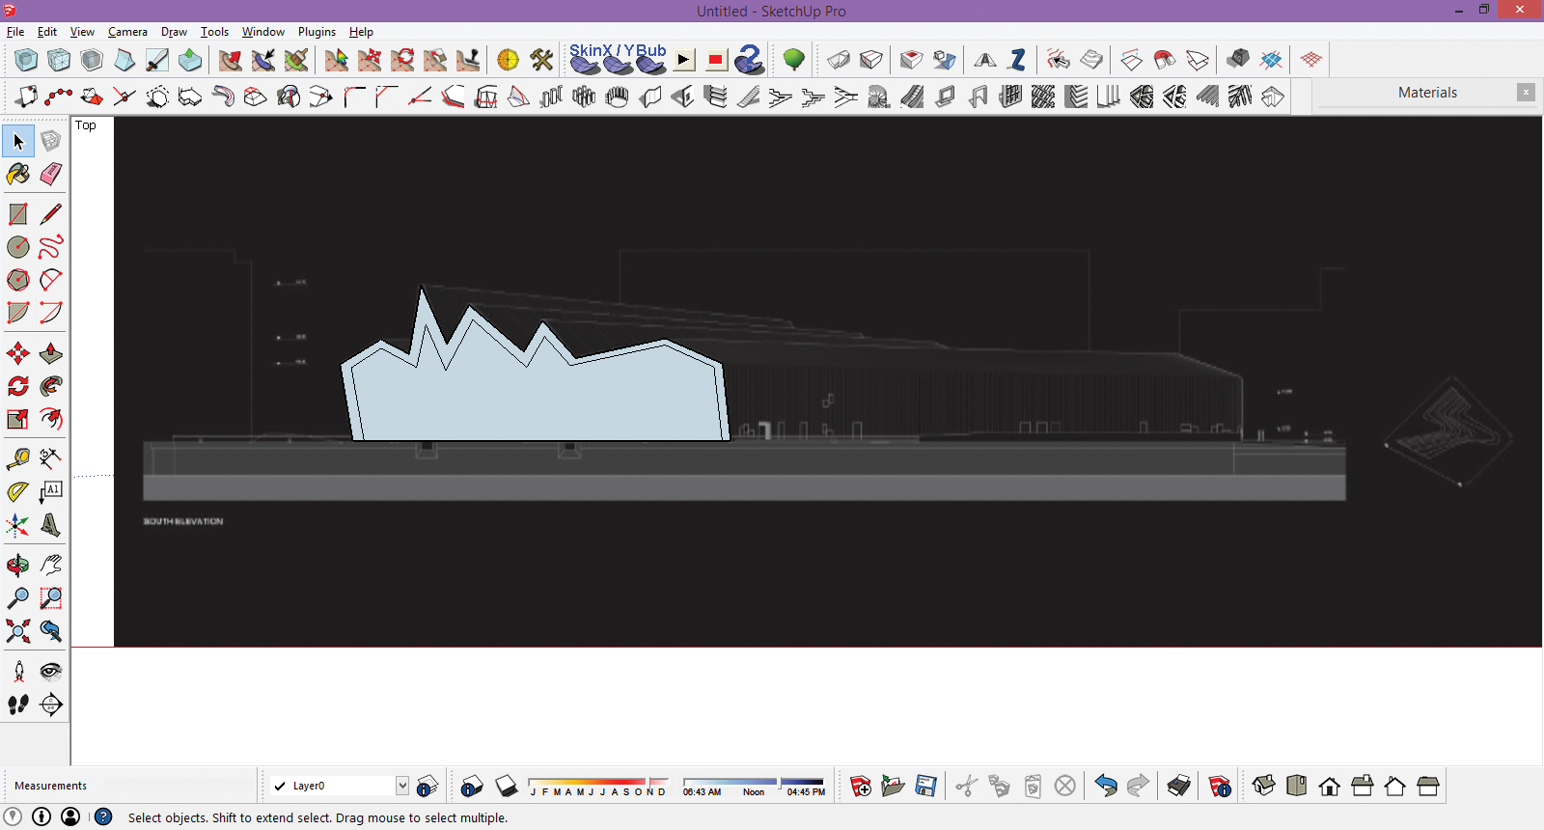Click the Zoom Extents tool
The image size is (1544, 830).
pos(18,631)
